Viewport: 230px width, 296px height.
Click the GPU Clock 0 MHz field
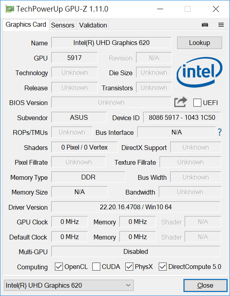[70, 222]
